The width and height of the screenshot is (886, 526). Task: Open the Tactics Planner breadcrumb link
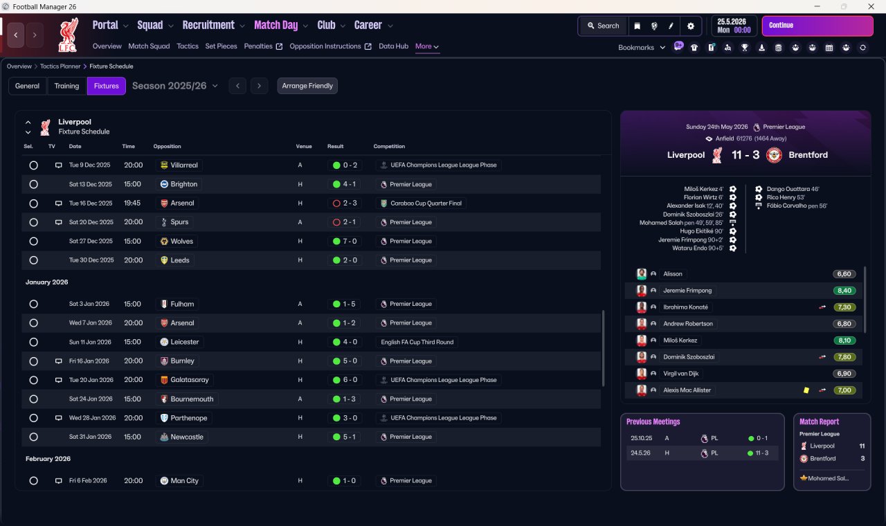coord(60,66)
